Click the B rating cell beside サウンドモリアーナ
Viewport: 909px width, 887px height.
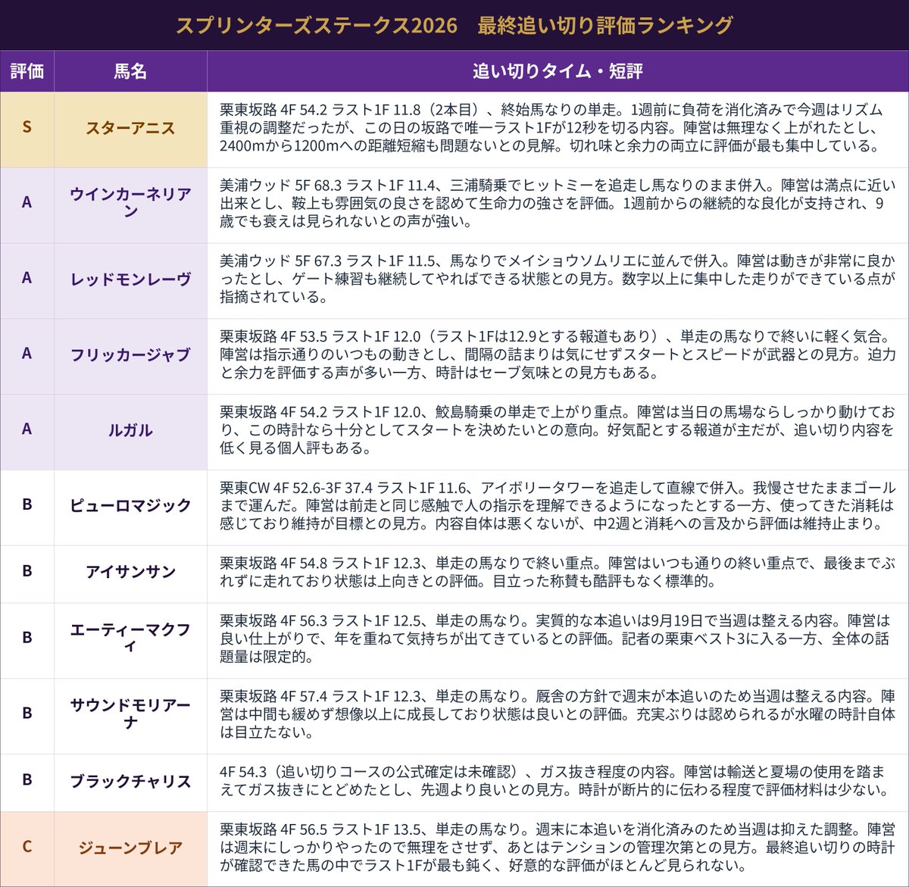click(27, 717)
